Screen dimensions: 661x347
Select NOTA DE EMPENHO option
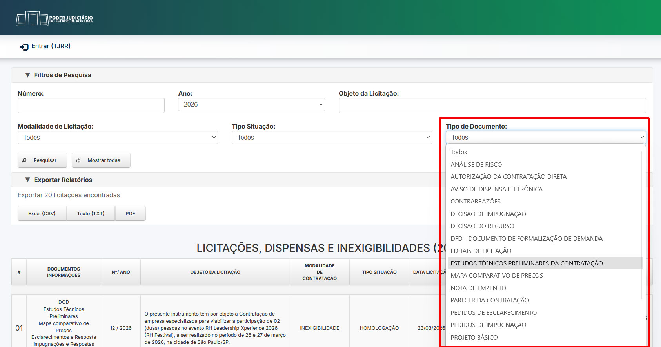[x=478, y=288]
